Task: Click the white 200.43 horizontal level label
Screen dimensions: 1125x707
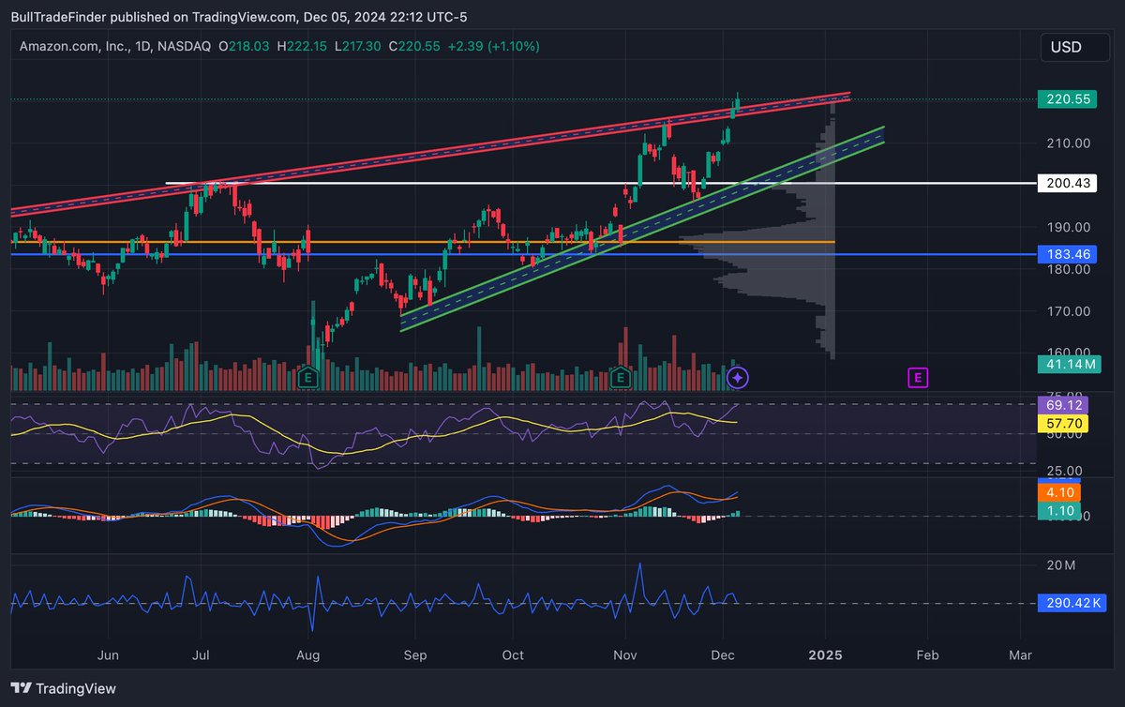Action: click(x=1069, y=183)
